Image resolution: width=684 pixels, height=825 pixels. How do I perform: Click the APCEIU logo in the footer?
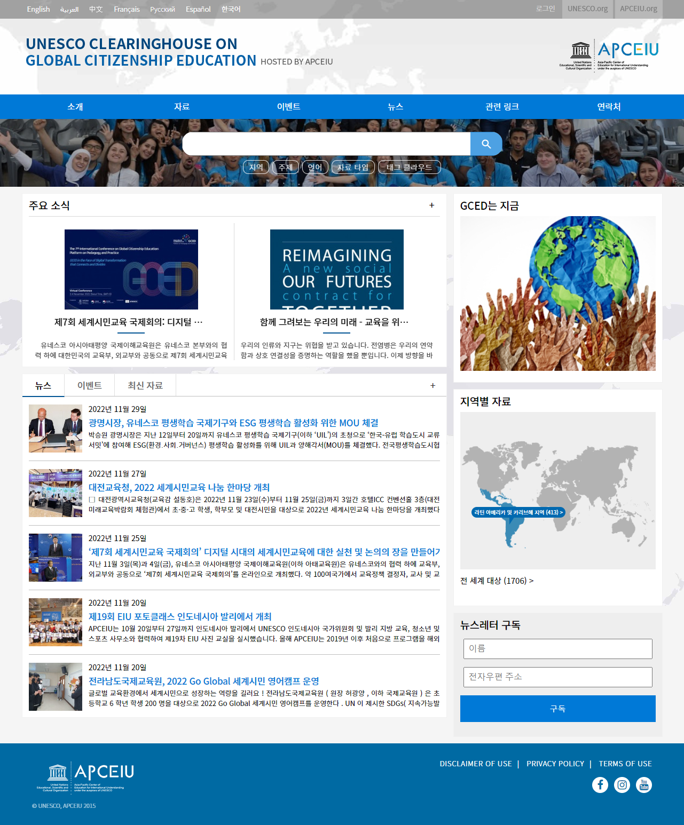85,778
